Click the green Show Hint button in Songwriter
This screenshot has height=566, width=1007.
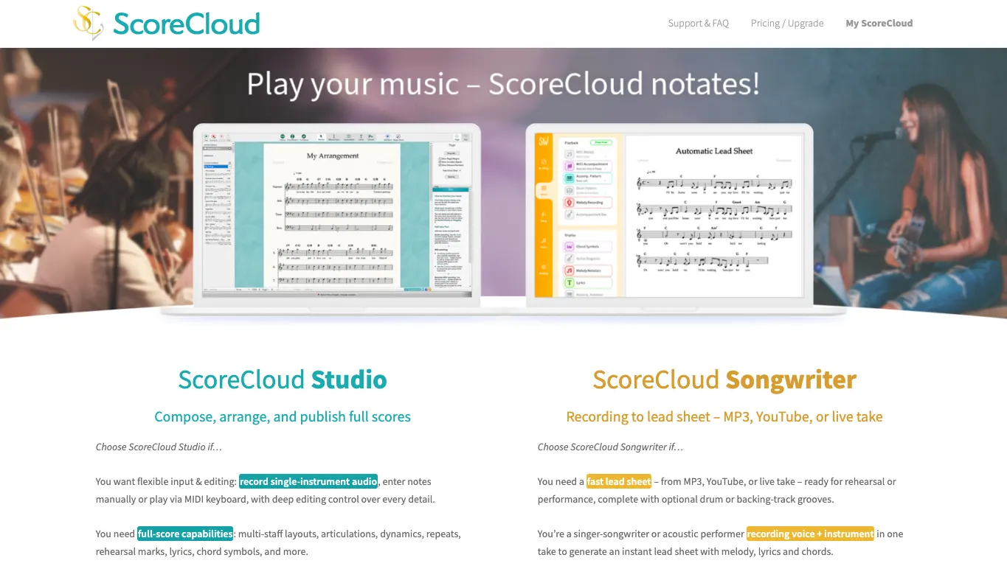[601, 142]
